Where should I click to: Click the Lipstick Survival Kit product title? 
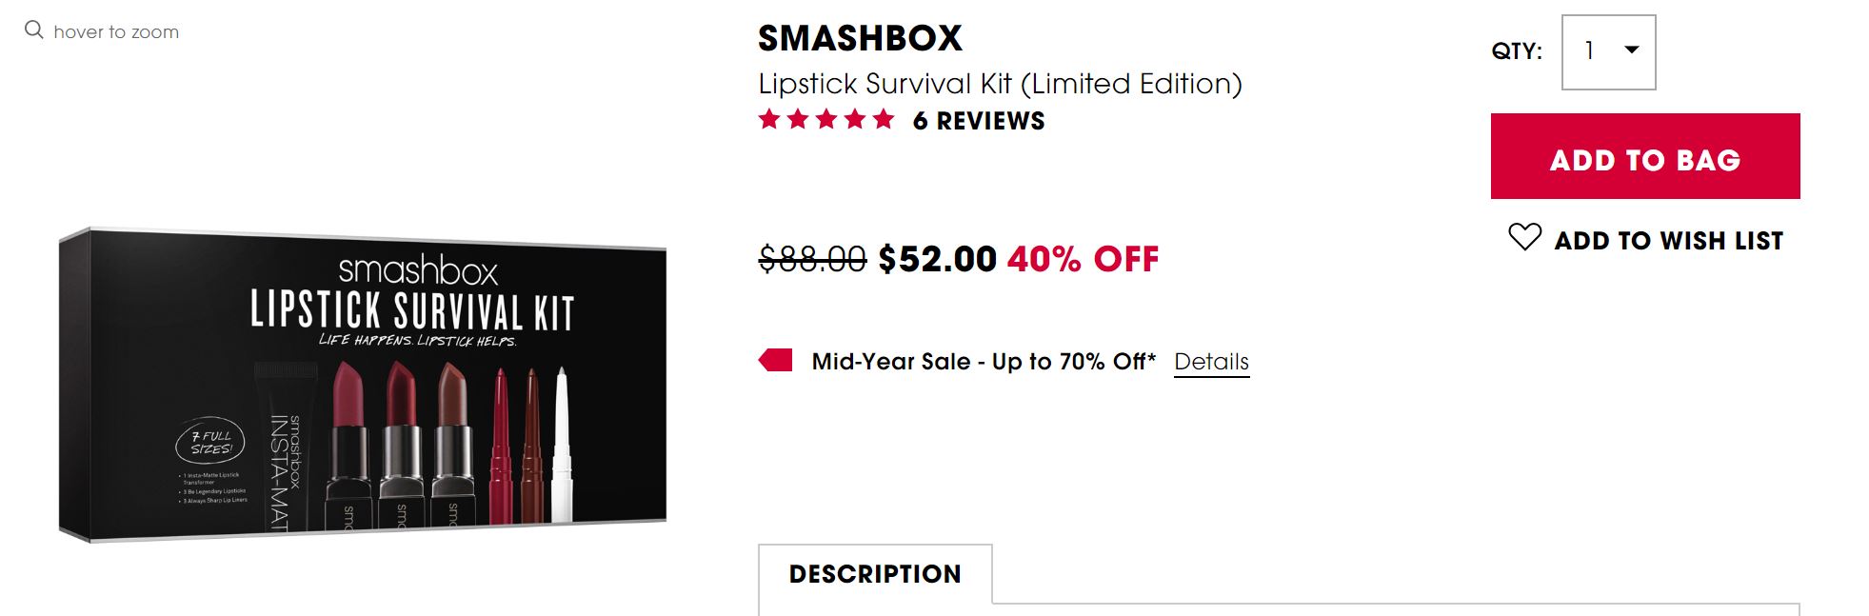[1000, 84]
